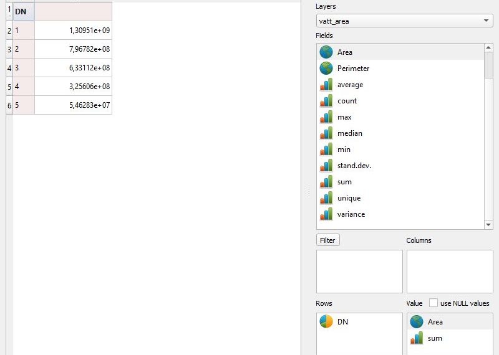Viewport: 499px width, 355px height.
Task: Select the Area field globe icon
Action: 326,52
